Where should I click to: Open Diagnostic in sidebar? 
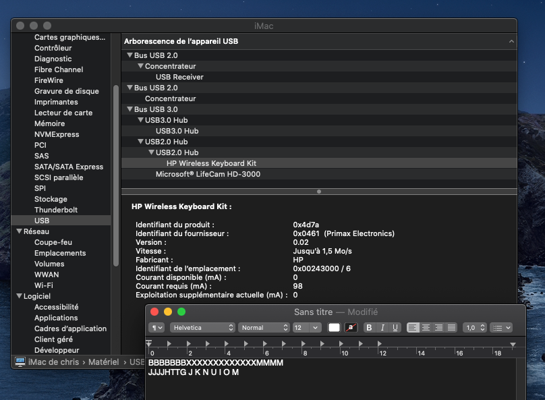pyautogui.click(x=53, y=59)
